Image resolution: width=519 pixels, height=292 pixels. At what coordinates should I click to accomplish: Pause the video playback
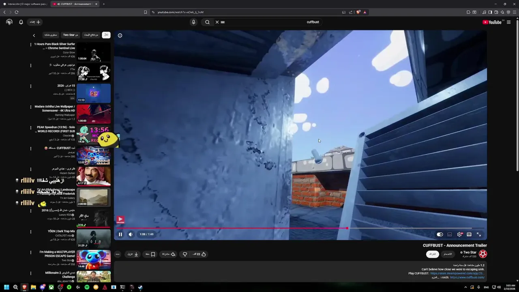(x=120, y=234)
